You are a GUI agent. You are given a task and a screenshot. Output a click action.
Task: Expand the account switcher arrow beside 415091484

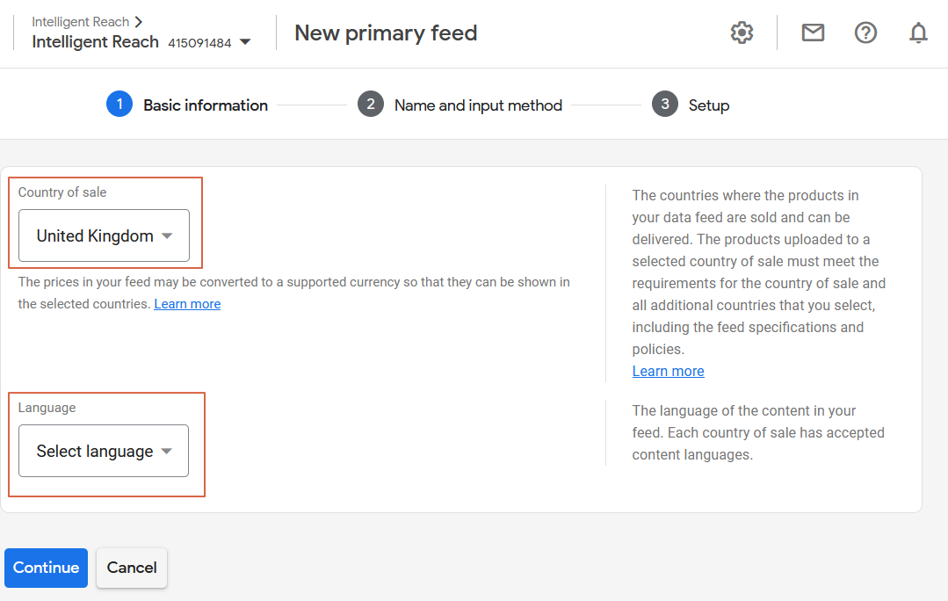[245, 42]
